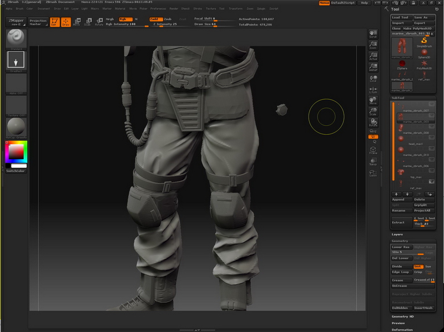Image resolution: width=444 pixels, height=332 pixels.
Task: Click the Frame mesh icon
Action: [373, 150]
